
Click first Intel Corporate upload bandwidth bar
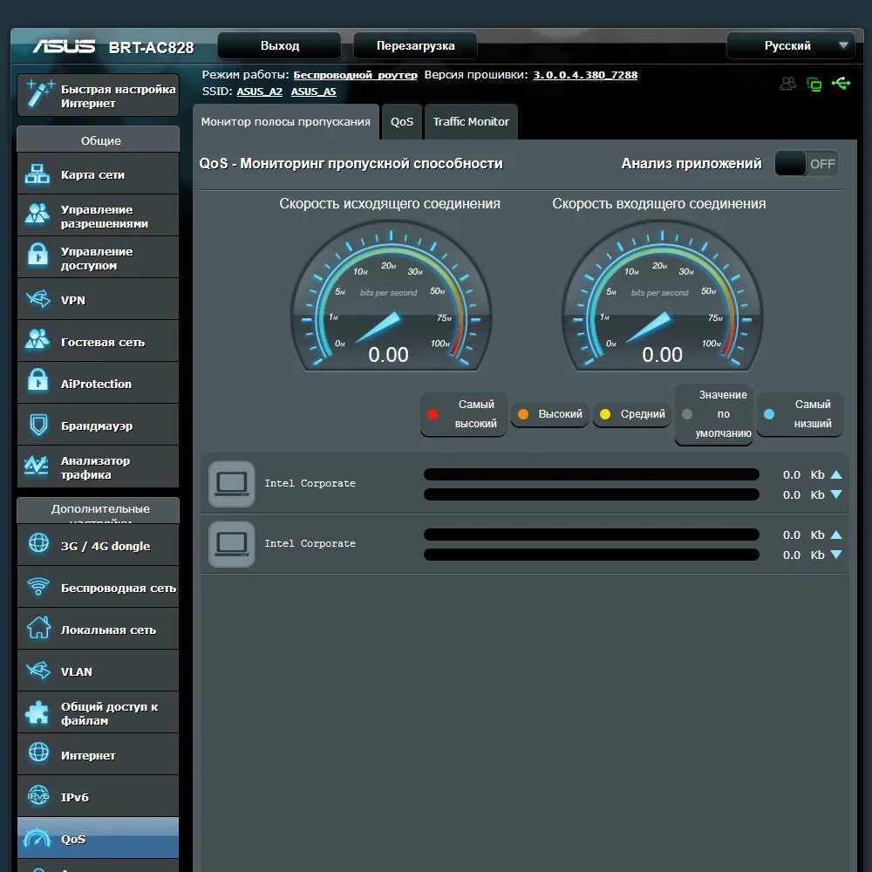(591, 474)
